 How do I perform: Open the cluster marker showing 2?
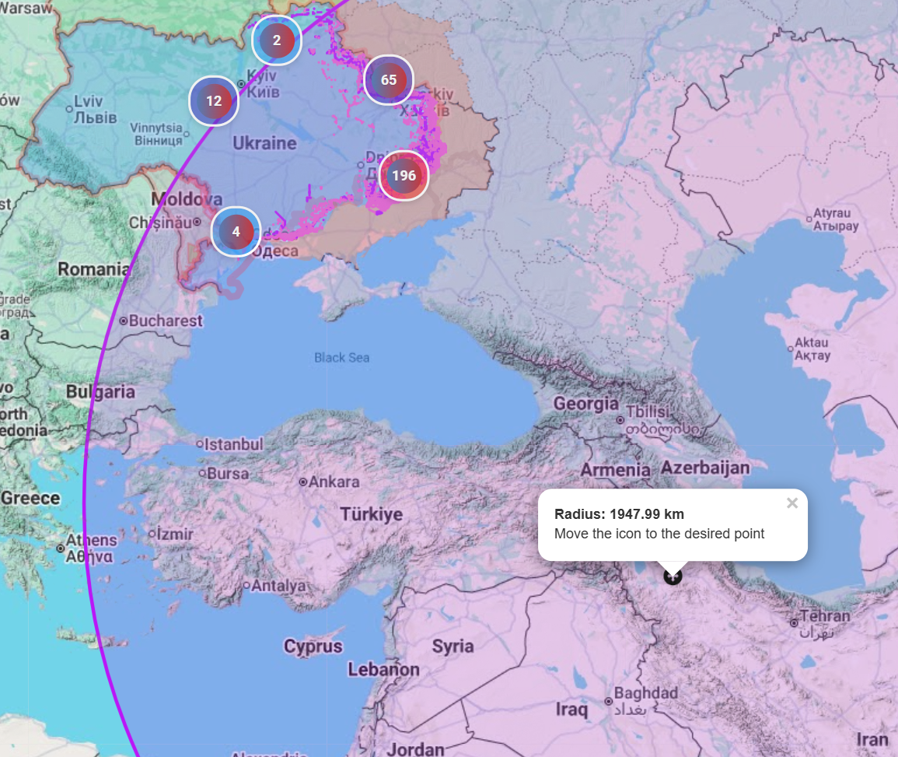point(277,40)
